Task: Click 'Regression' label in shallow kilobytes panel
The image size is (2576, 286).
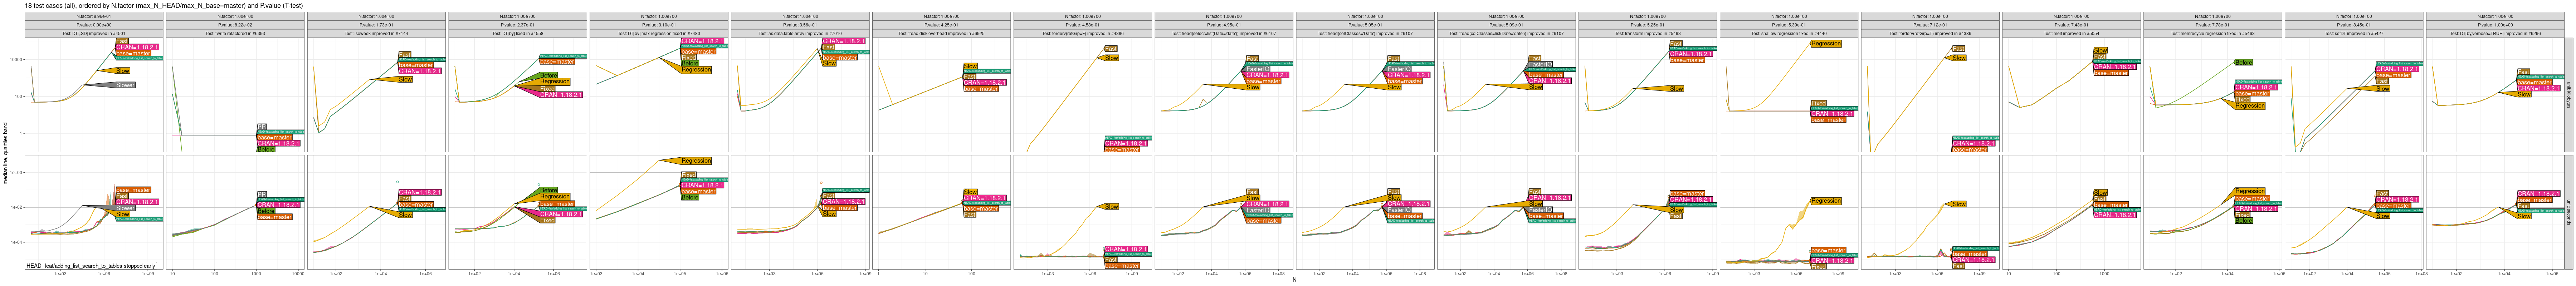Action: click(1825, 43)
